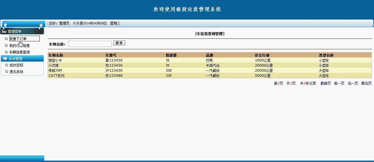Screen dimensions: 374x162
Task: Click the 欢迎使用餐厨垃圾管理系统 banner title
Action: click(187, 9)
